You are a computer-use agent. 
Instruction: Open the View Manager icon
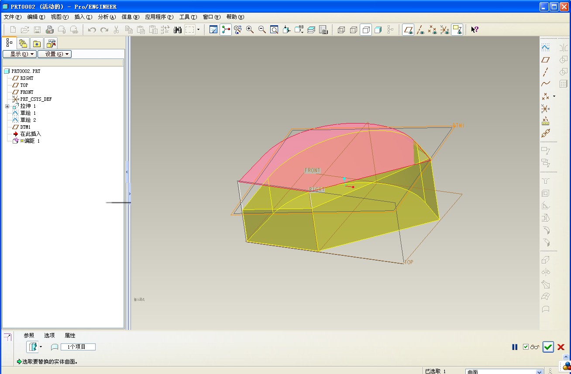tap(323, 30)
